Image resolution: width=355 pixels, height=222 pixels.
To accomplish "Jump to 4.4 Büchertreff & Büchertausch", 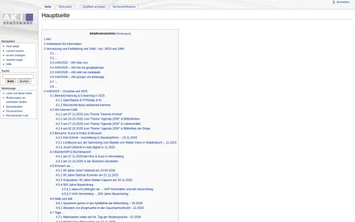I will click(70, 152).
